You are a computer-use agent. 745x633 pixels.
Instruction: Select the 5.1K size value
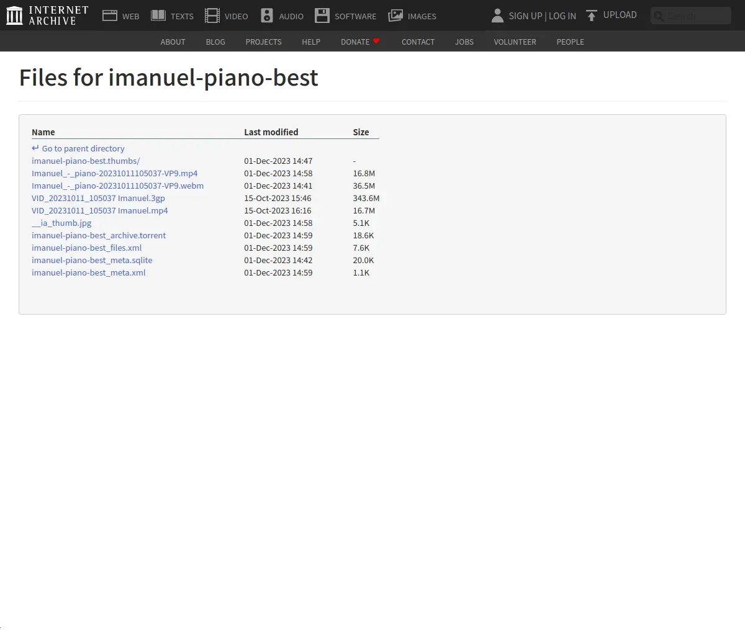[361, 223]
